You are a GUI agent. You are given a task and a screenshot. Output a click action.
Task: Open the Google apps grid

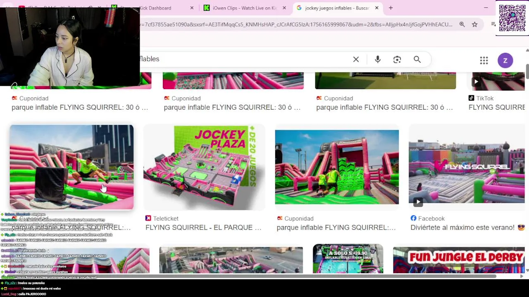(x=484, y=61)
